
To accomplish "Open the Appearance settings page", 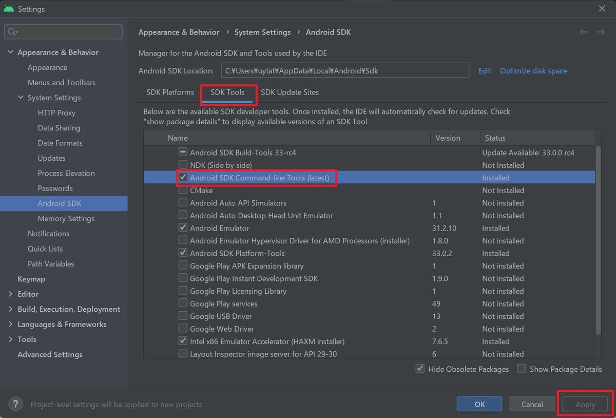I will pos(47,68).
